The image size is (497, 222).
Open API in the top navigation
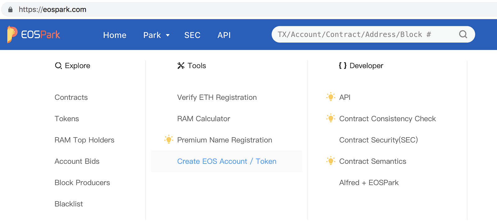[224, 35]
